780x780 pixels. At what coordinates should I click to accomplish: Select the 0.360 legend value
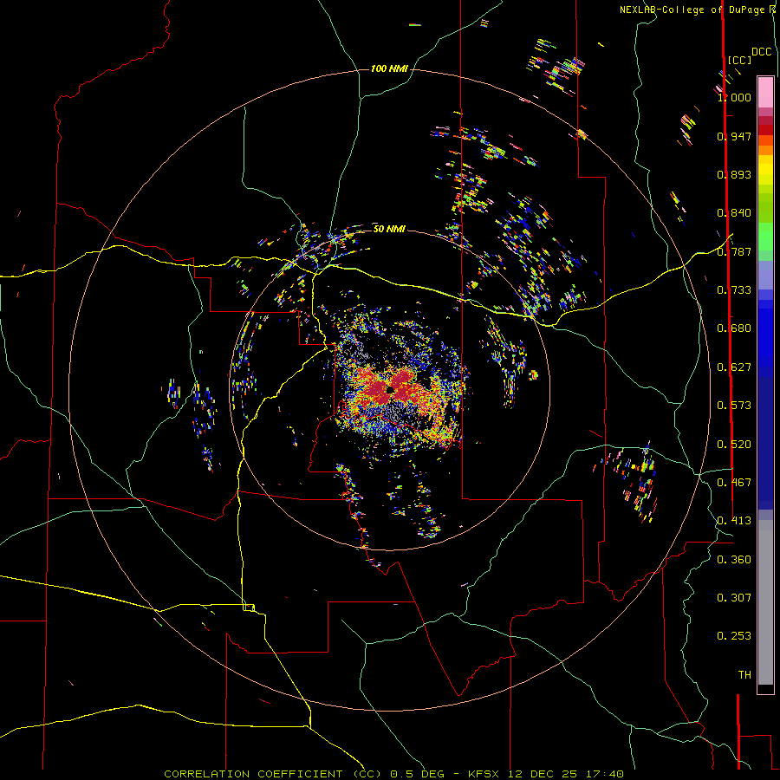(734, 560)
